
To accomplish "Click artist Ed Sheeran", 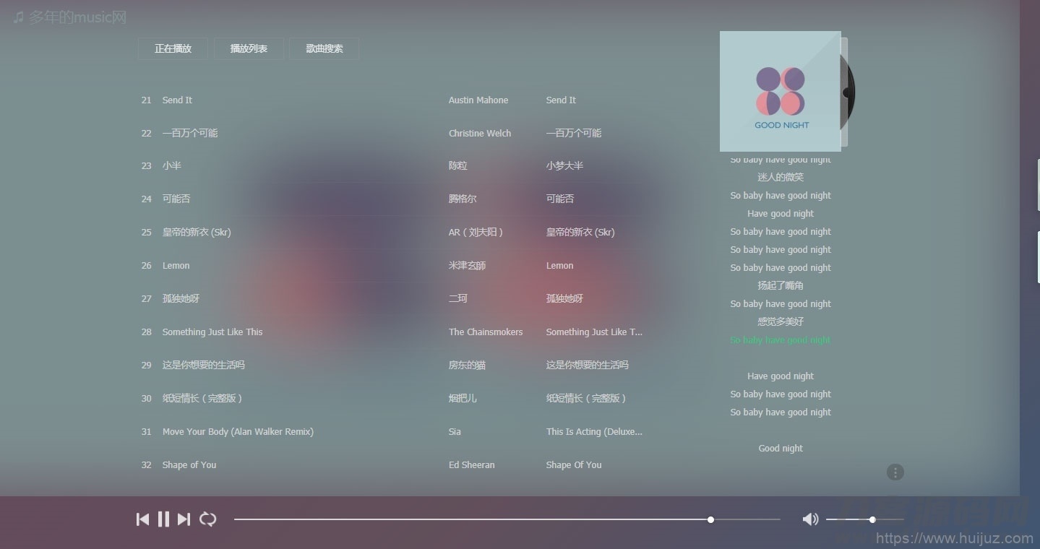I will (472, 465).
